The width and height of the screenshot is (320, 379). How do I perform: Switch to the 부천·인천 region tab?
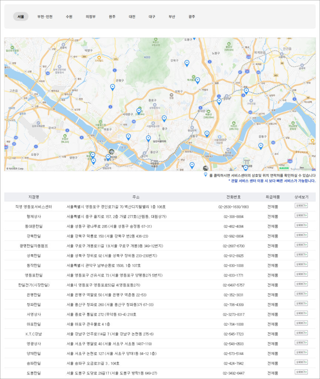point(45,17)
